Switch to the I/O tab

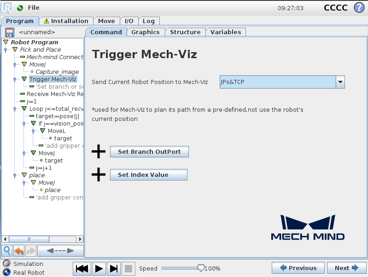click(129, 21)
